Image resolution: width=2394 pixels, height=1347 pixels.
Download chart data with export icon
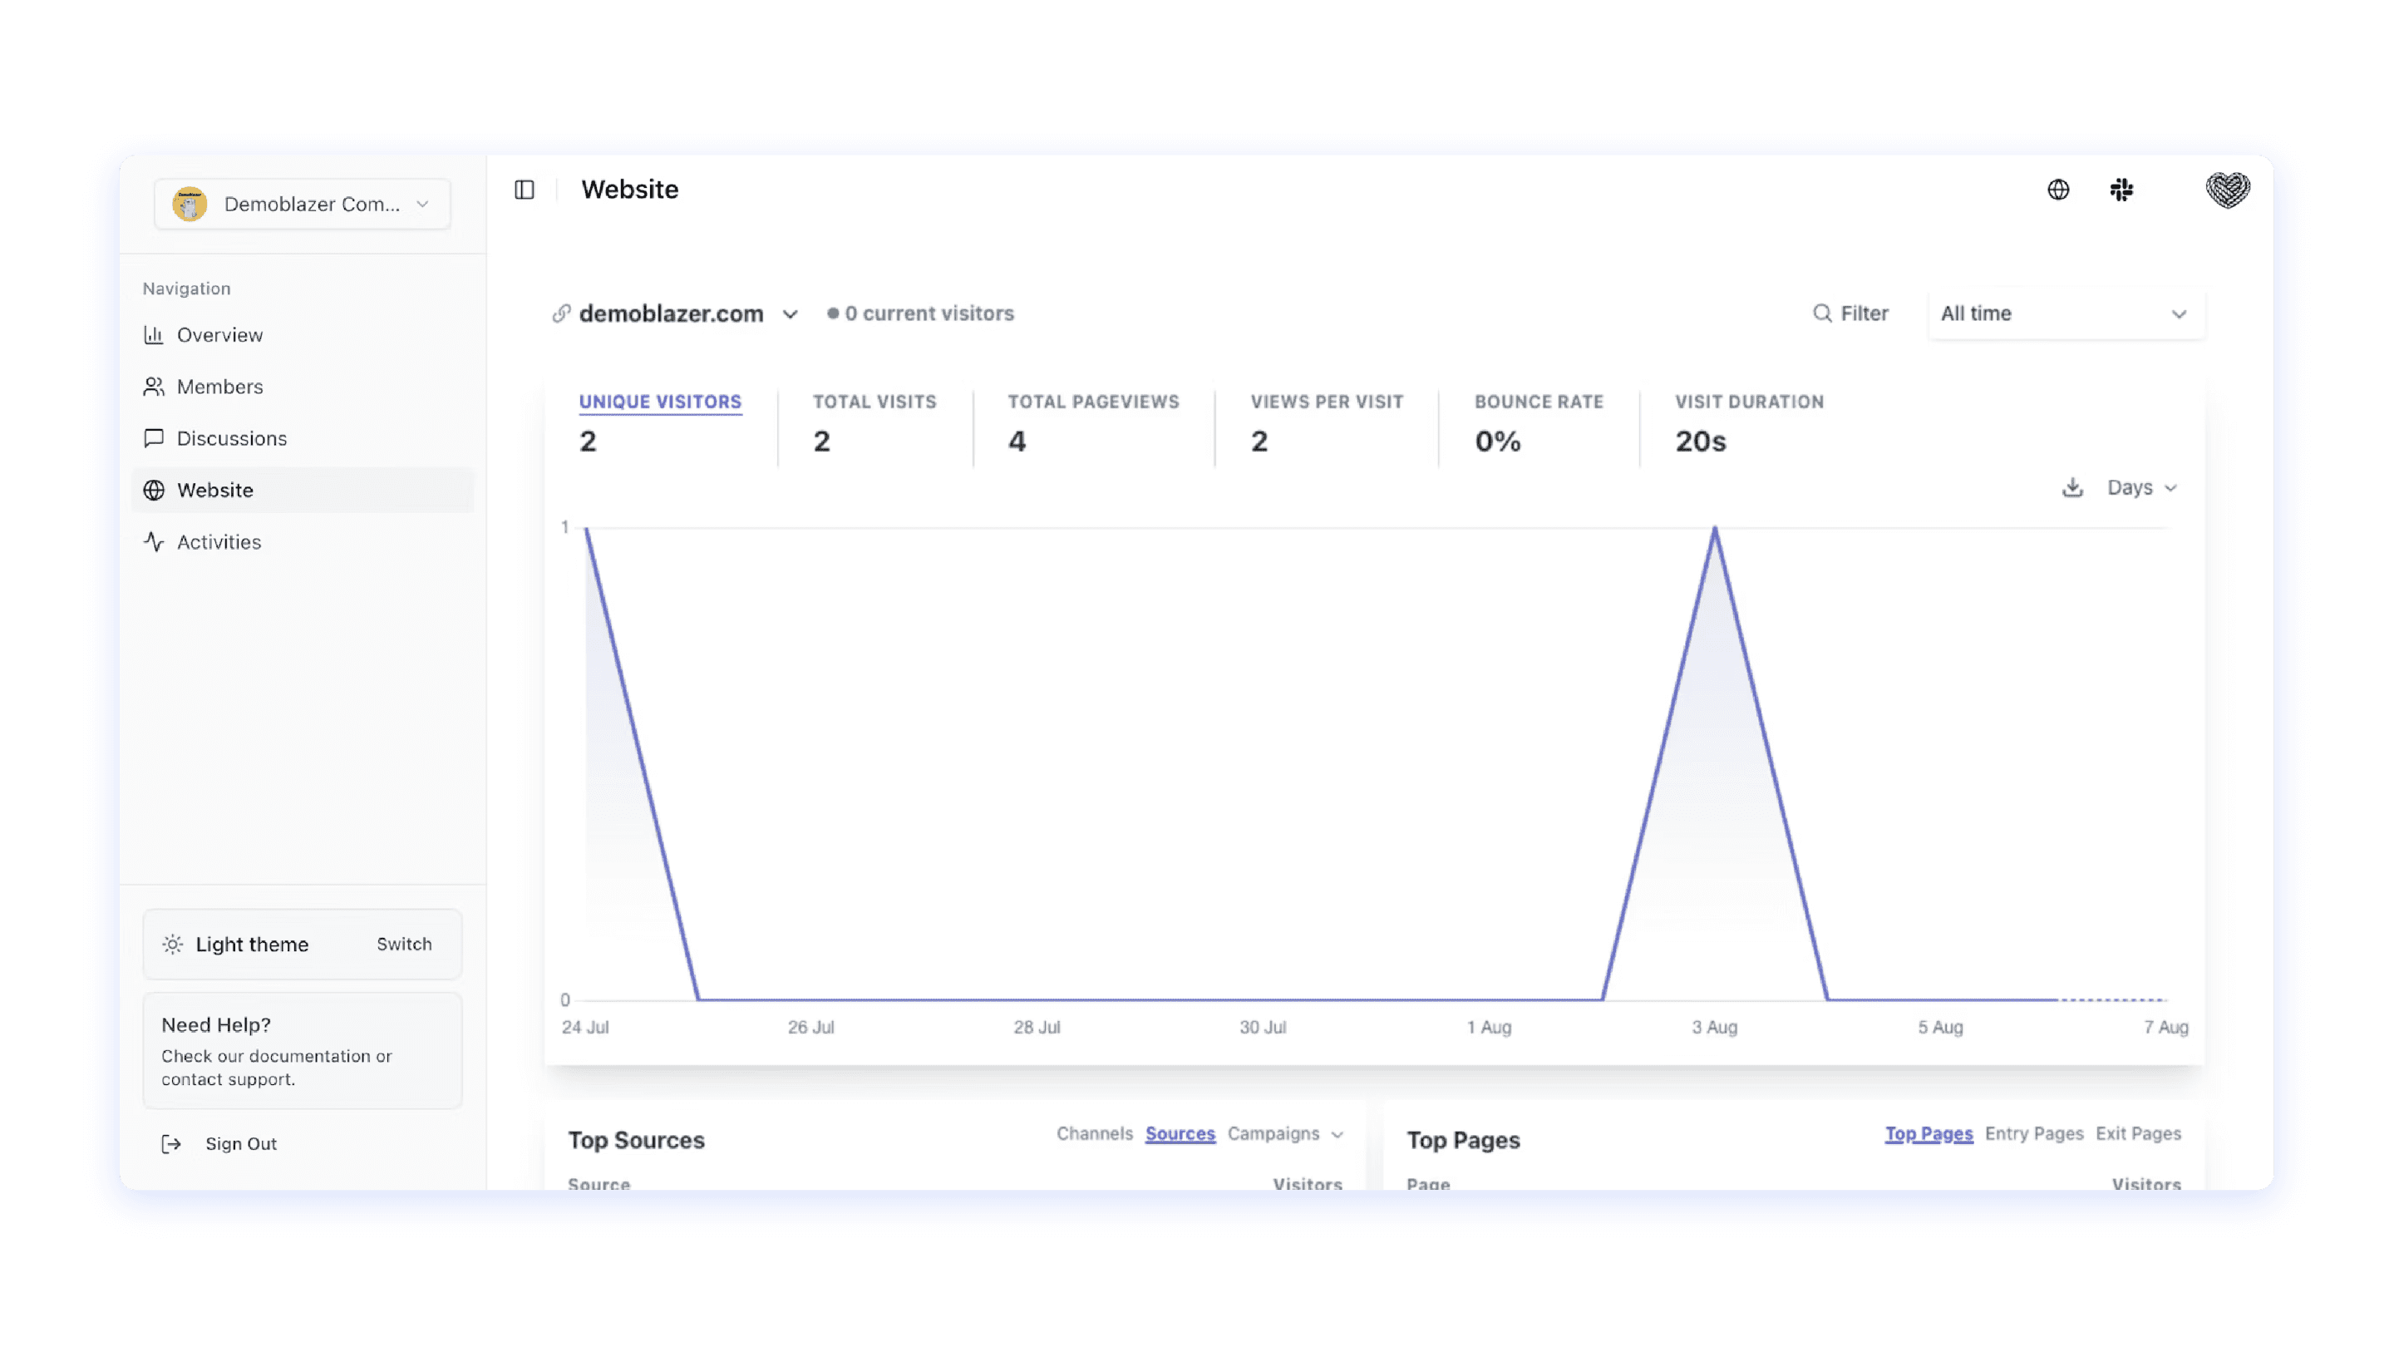(2071, 487)
